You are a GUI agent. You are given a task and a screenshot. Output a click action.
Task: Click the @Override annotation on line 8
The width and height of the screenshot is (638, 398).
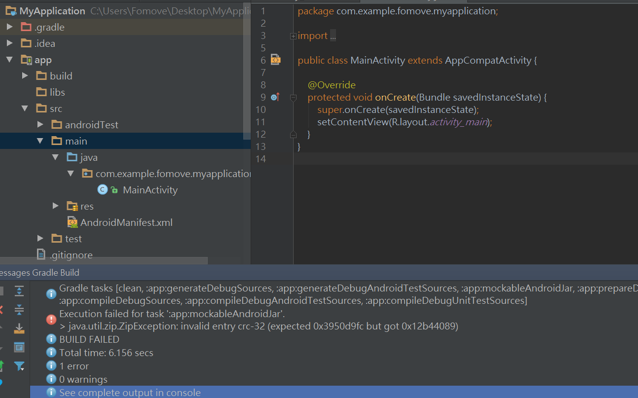click(332, 85)
